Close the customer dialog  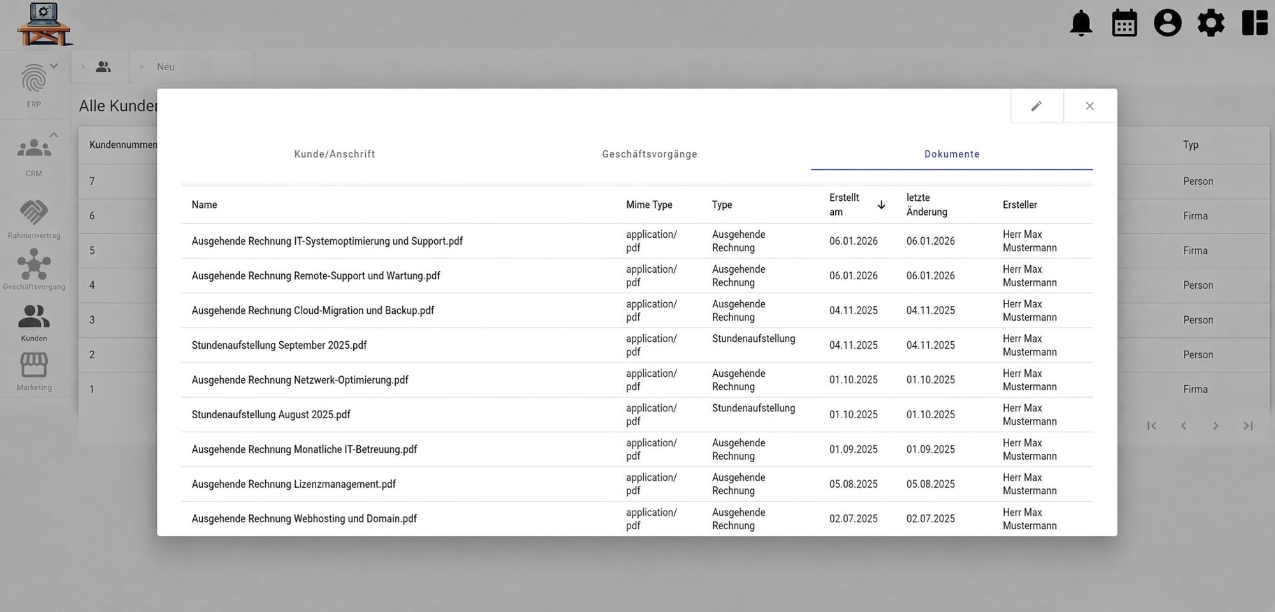pos(1089,106)
